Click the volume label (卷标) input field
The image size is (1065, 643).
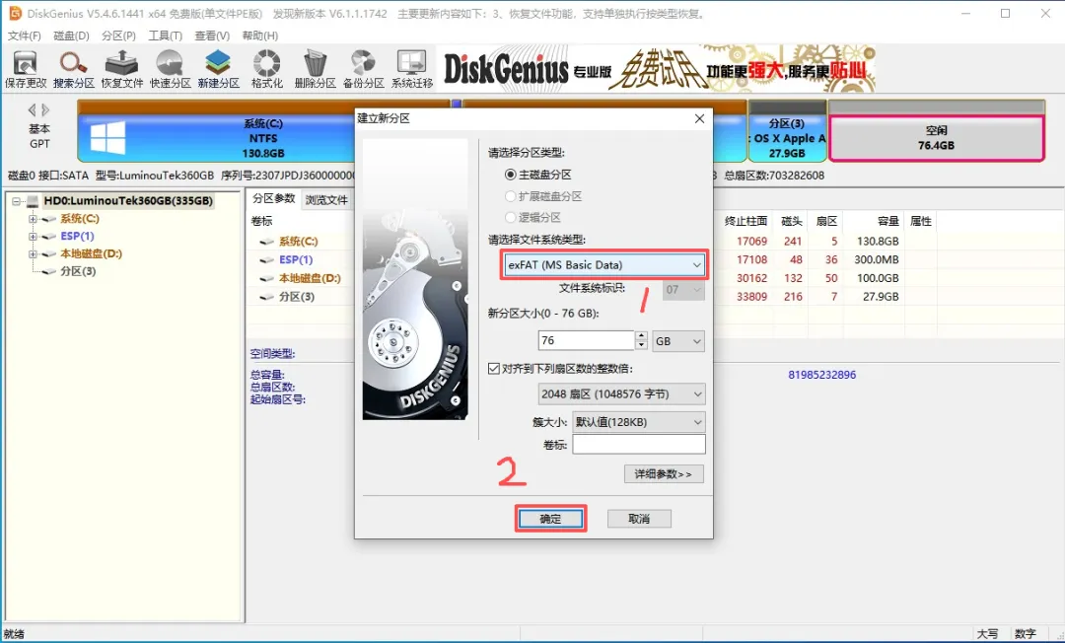639,445
